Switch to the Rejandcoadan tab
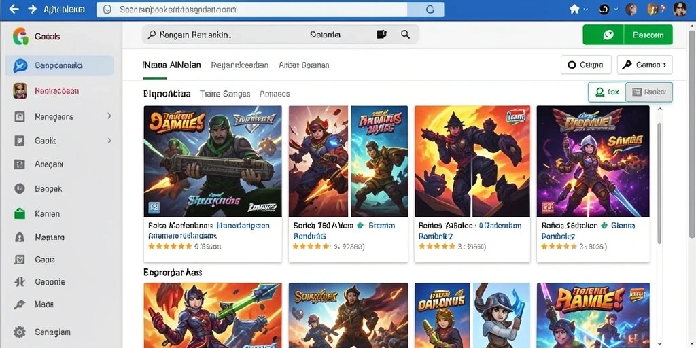Image resolution: width=696 pixels, height=348 pixels. click(x=240, y=65)
